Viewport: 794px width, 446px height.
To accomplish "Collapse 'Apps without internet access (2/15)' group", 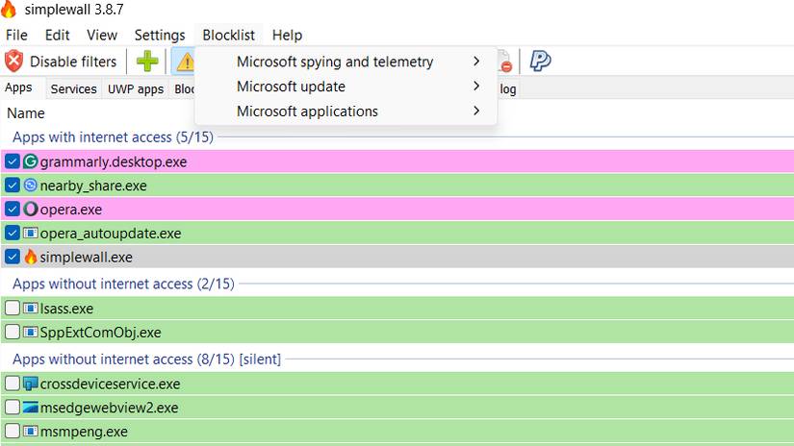I will 123,284.
